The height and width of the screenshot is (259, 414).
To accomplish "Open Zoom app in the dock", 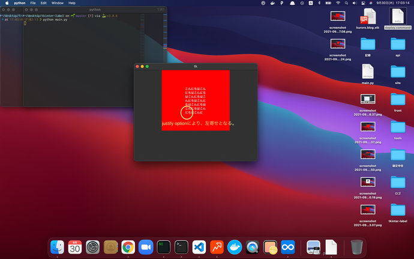I will coord(146,246).
